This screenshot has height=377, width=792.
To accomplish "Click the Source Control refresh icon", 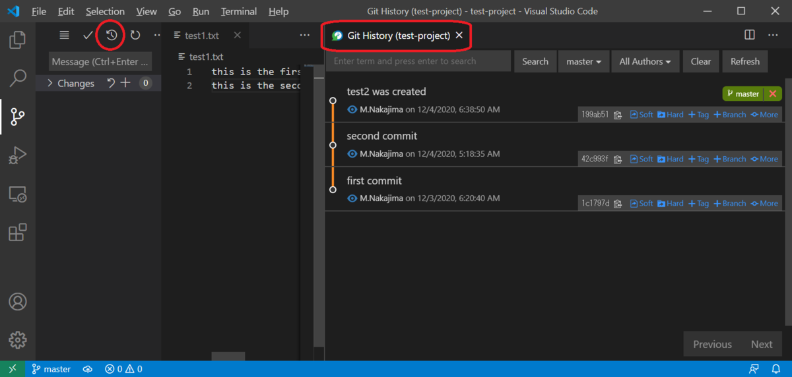I will click(x=135, y=36).
